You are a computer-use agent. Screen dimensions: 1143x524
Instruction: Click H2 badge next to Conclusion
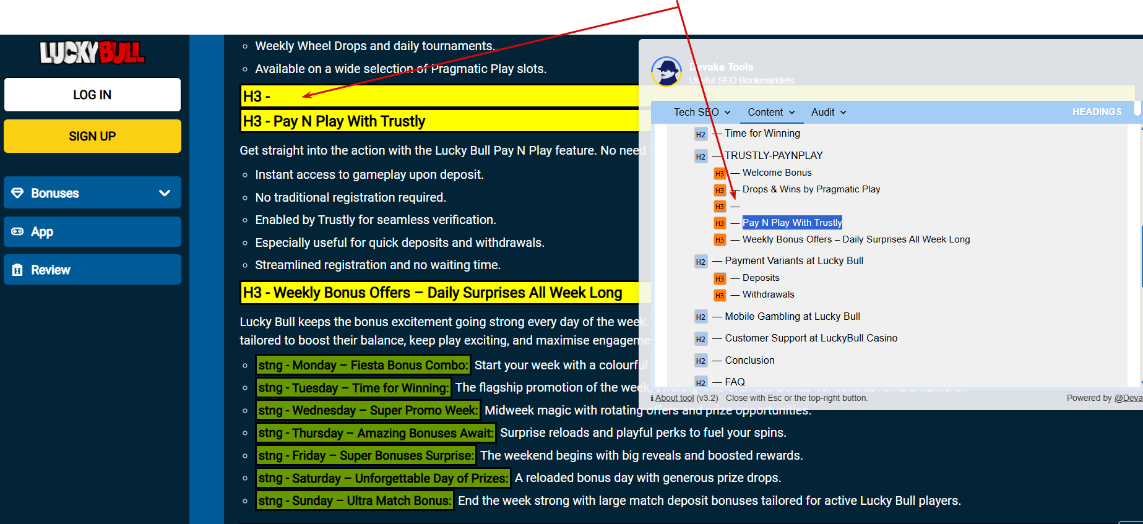click(701, 361)
